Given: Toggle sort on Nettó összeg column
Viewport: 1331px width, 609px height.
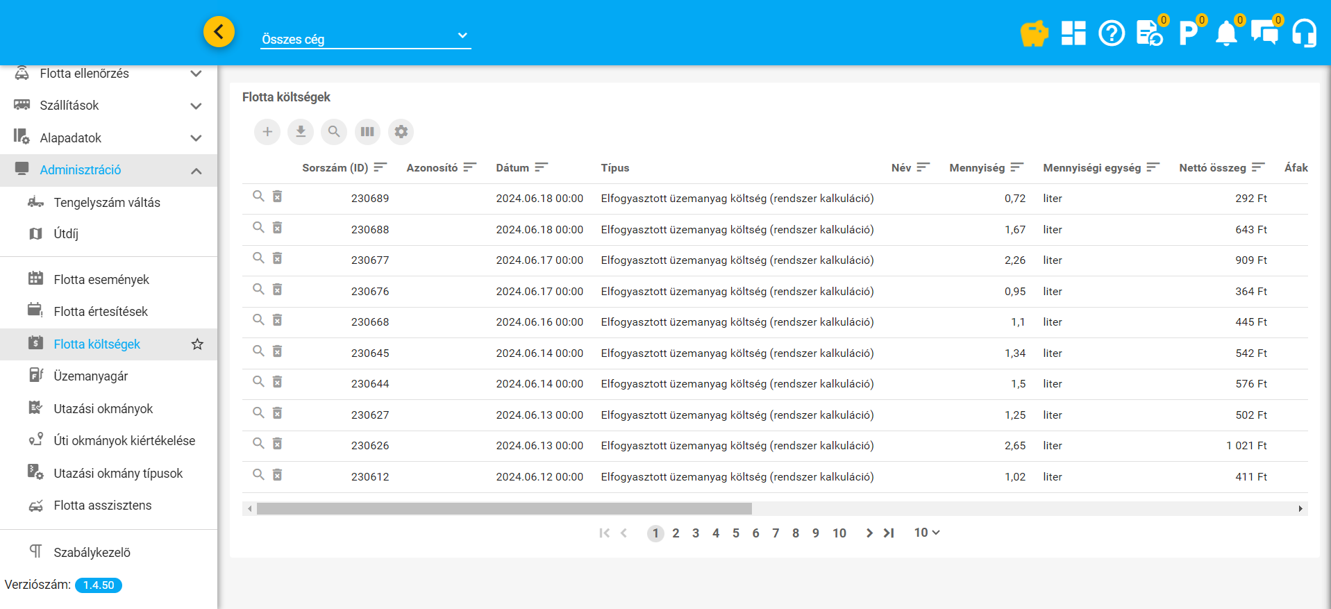Looking at the screenshot, I should 1258,167.
